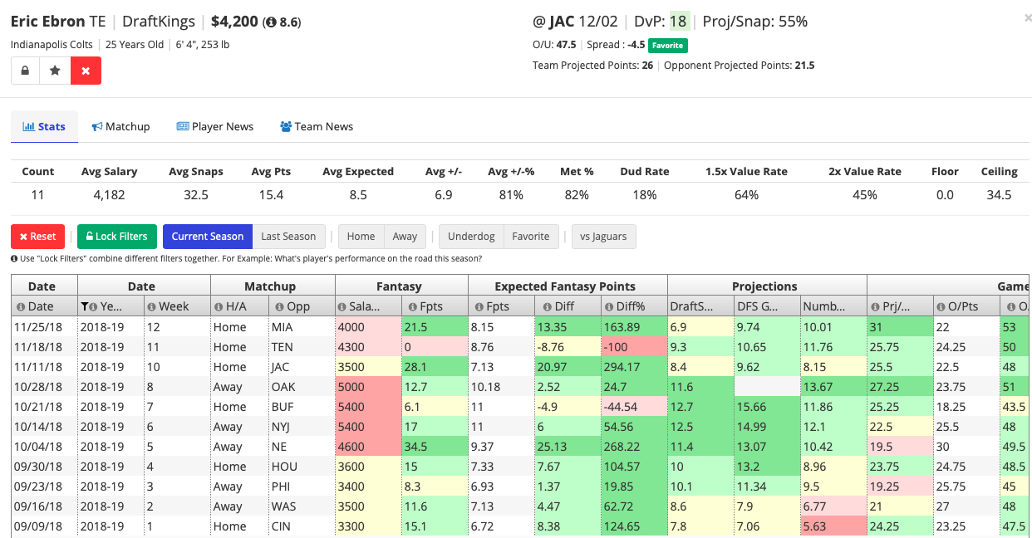The height and width of the screenshot is (538, 1032).
Task: View the Team News tab
Action: (317, 126)
